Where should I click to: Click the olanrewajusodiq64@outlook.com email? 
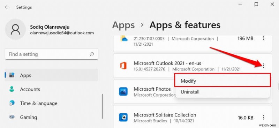[62, 33]
